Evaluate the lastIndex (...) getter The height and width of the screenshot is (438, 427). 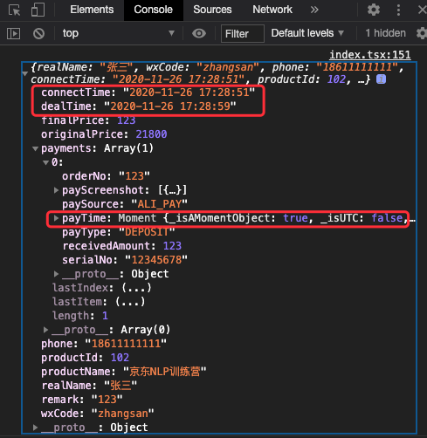coord(136,288)
